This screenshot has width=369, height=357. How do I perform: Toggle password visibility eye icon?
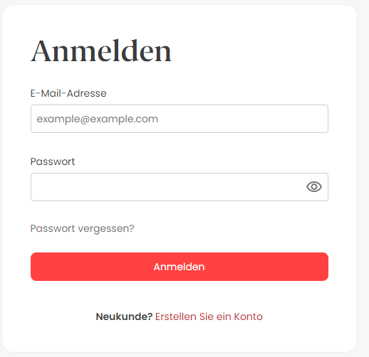tap(314, 187)
